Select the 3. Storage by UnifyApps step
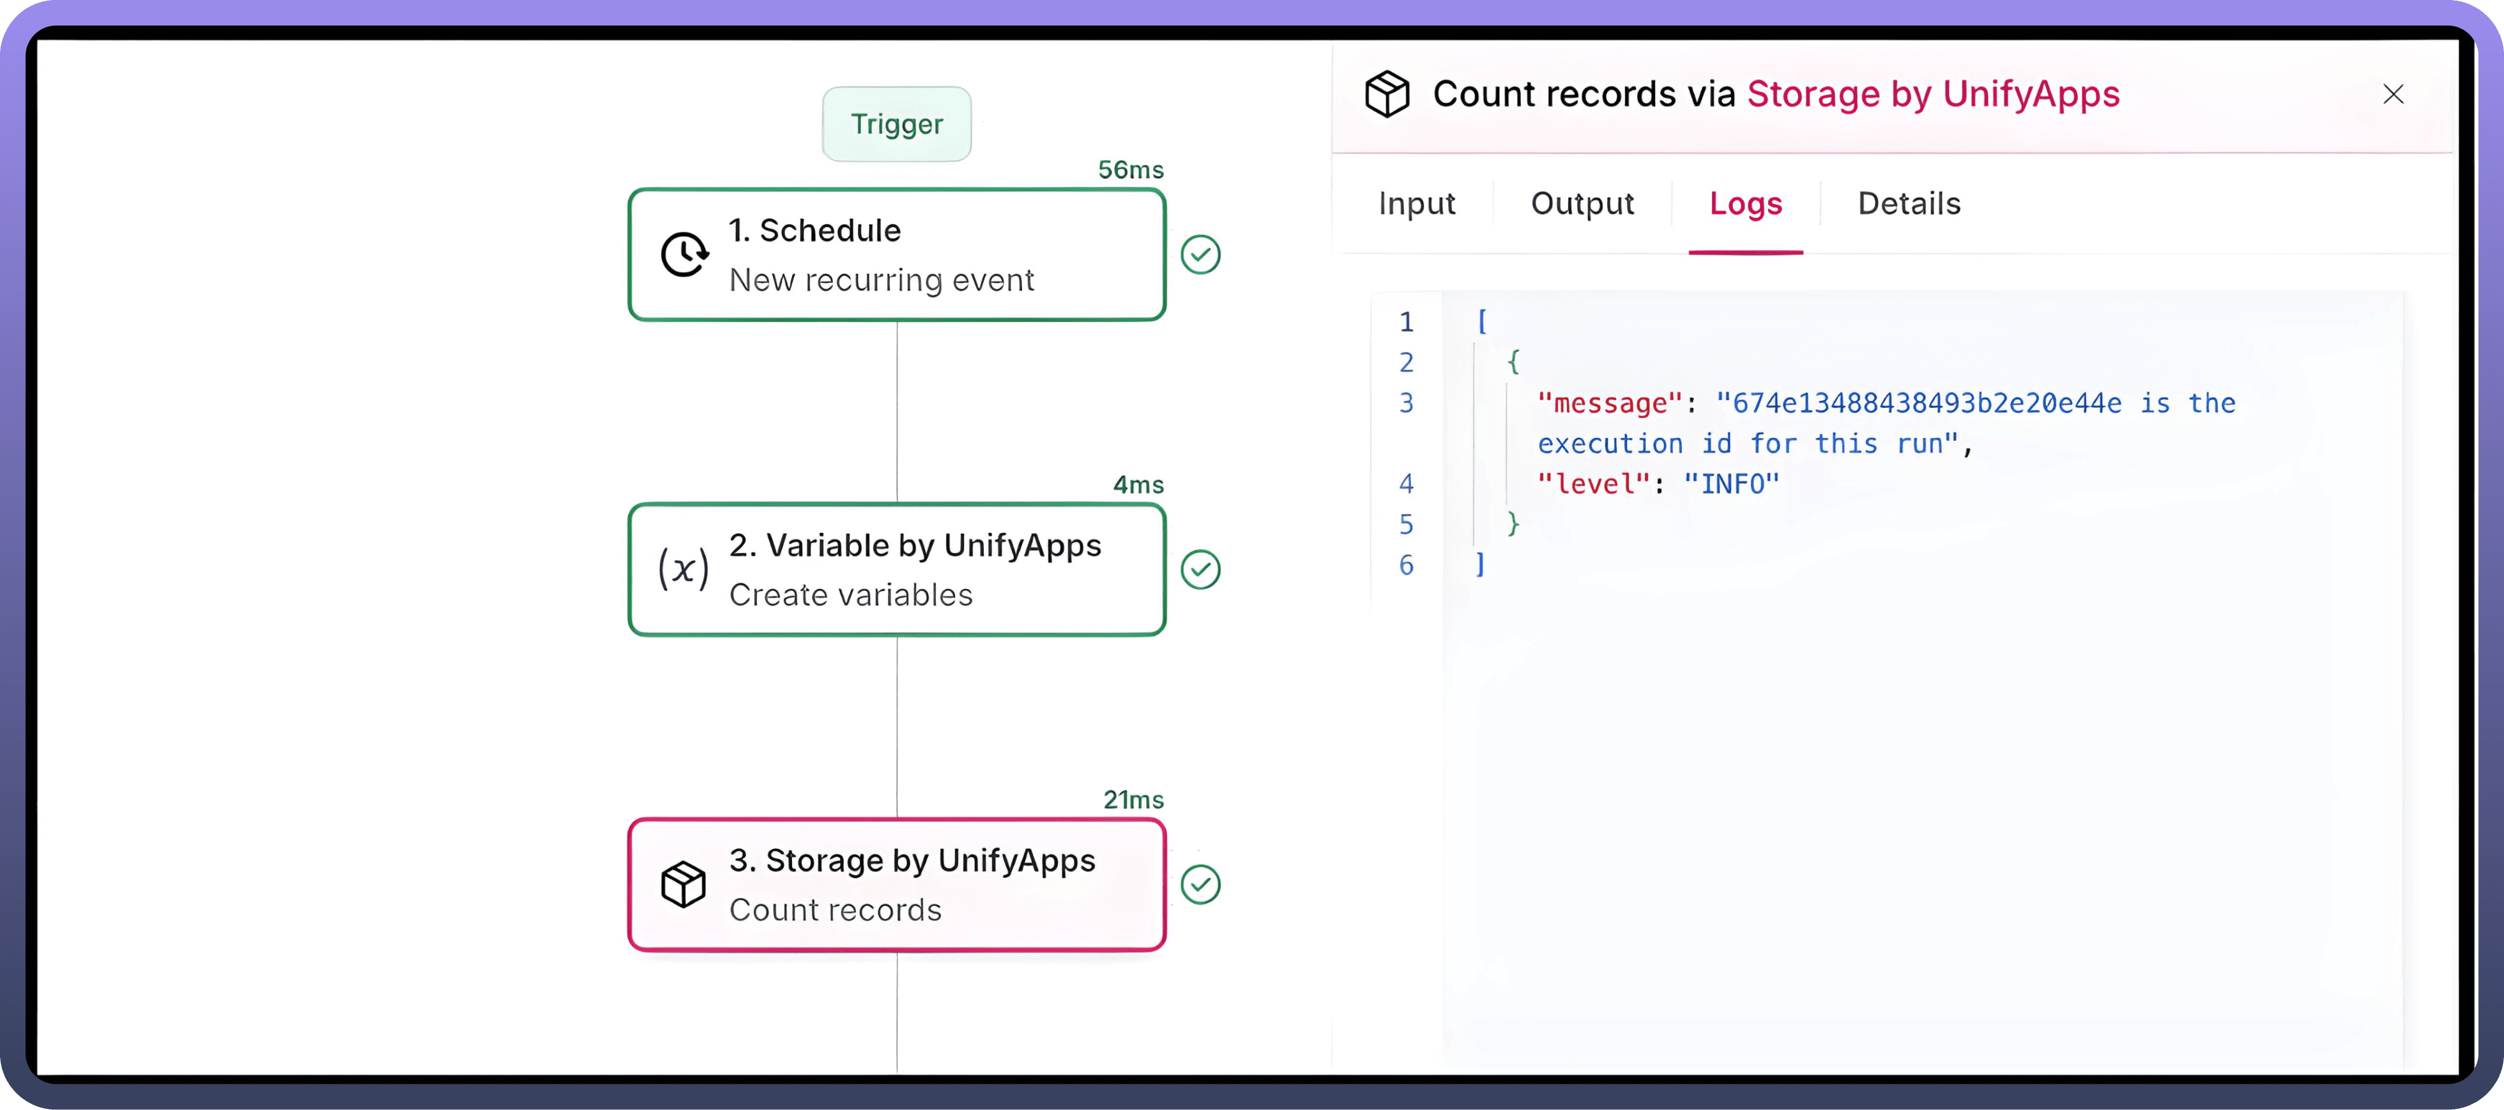 pyautogui.click(x=896, y=884)
